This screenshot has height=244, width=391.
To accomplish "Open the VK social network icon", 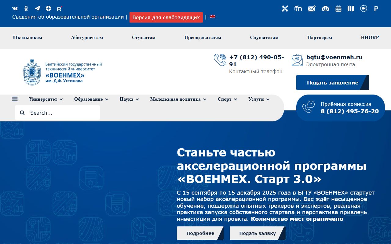I will pos(15,9).
